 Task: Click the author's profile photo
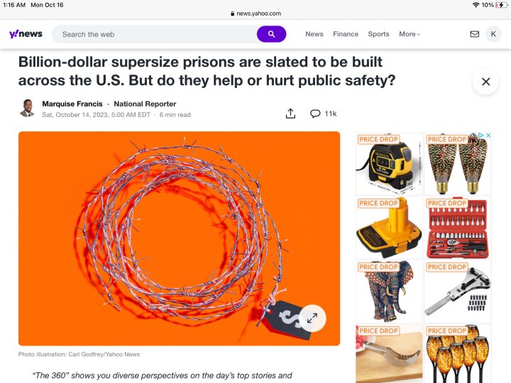27,108
